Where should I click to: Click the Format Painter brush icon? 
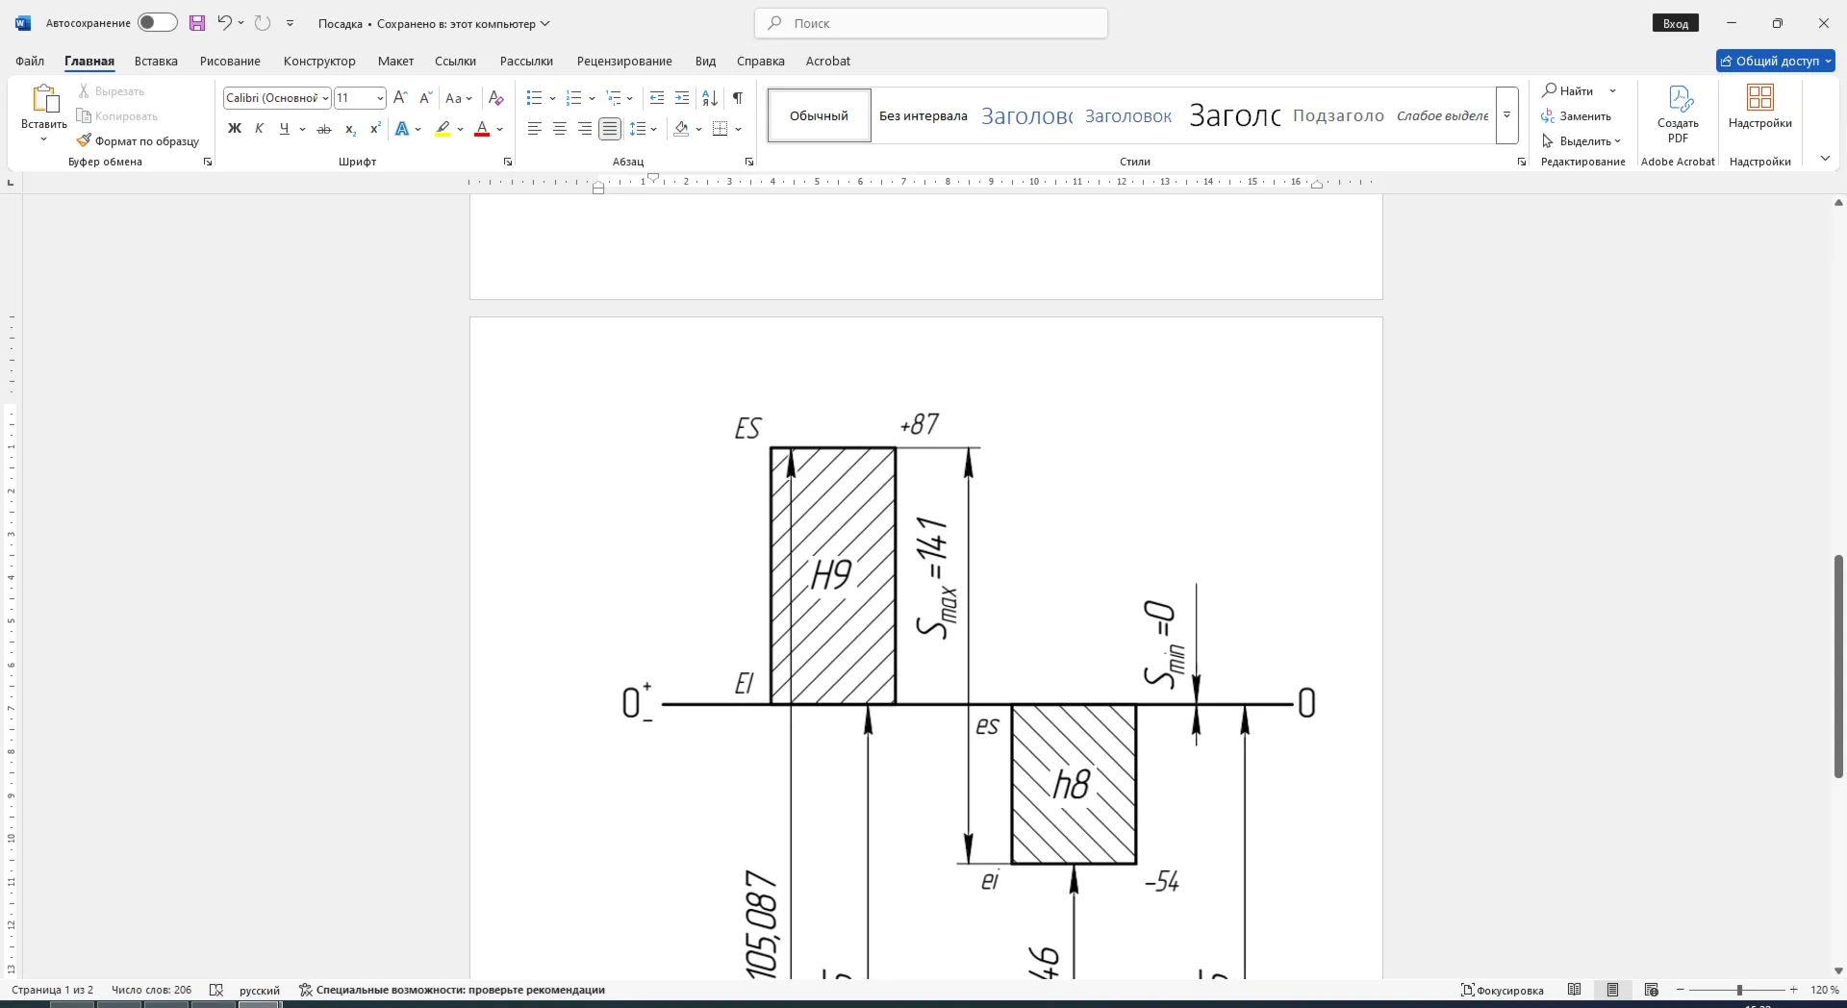pos(85,140)
